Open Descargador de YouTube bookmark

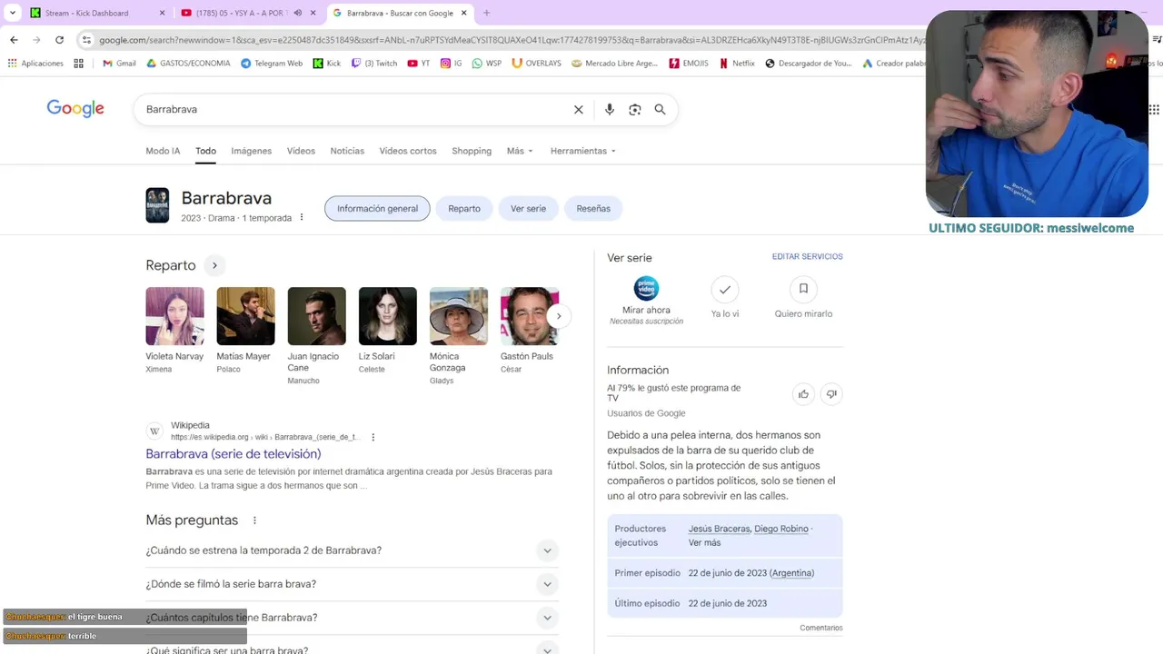[809, 64]
